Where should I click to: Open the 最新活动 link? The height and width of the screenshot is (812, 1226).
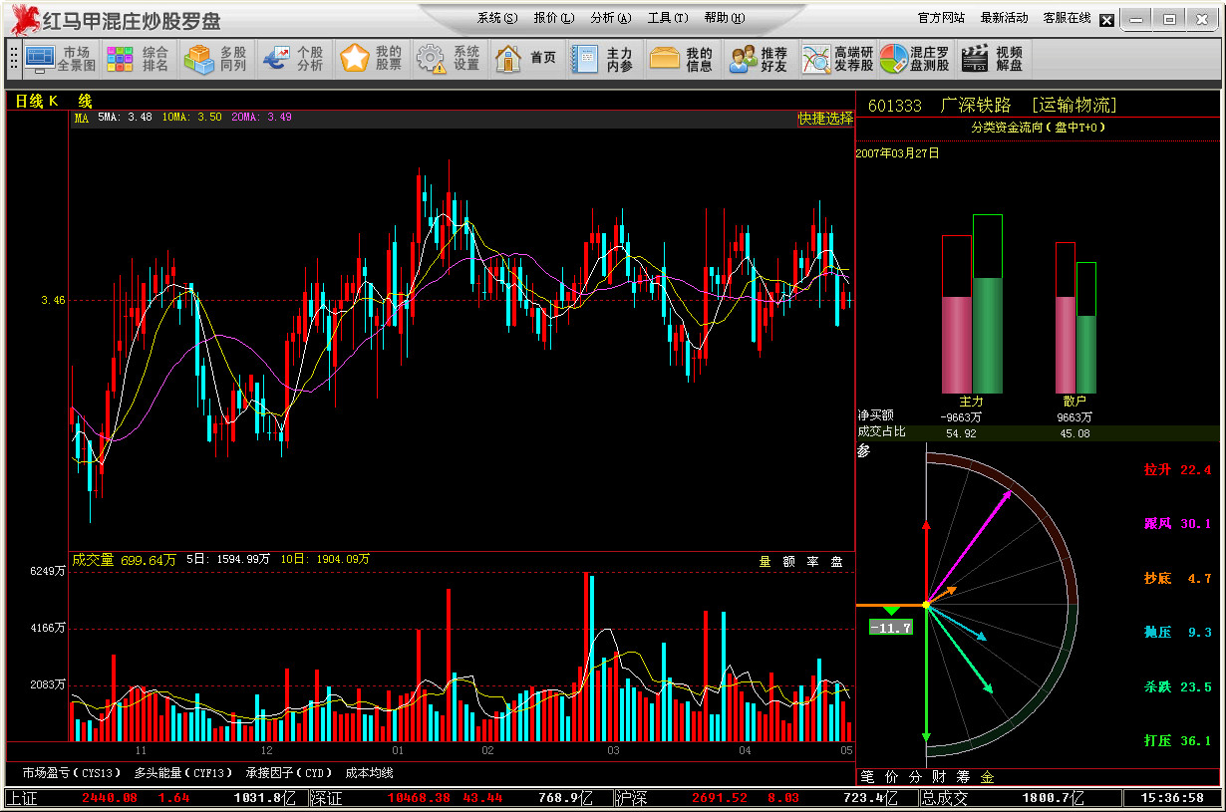(x=1004, y=18)
